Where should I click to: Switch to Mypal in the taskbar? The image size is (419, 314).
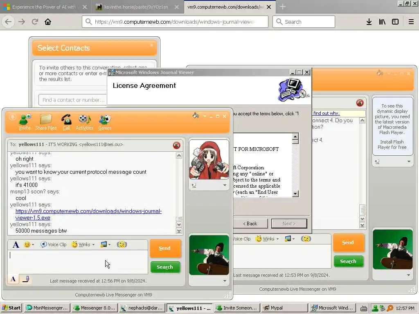click(284, 308)
